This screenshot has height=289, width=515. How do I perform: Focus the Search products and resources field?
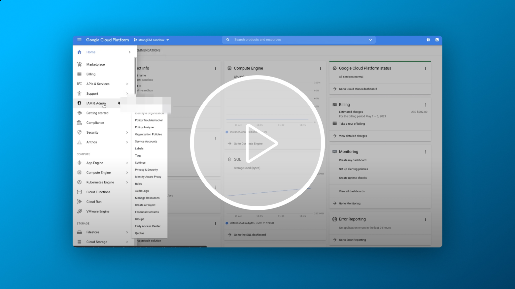click(299, 40)
